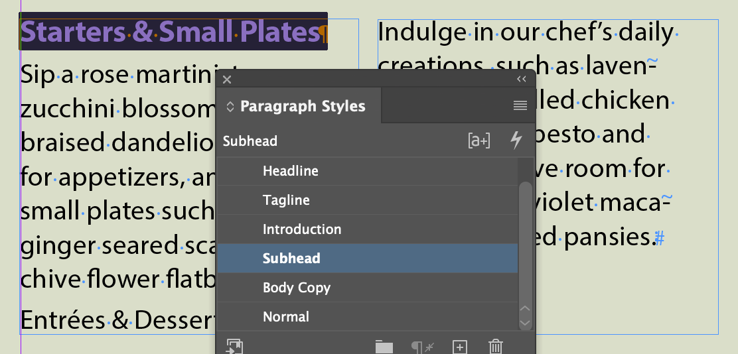Click the Entrées & Desserts subhead text
The image size is (738, 354).
[119, 320]
